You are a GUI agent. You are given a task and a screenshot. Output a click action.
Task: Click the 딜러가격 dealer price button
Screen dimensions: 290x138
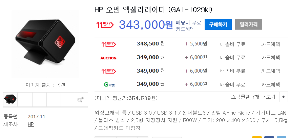248,24
